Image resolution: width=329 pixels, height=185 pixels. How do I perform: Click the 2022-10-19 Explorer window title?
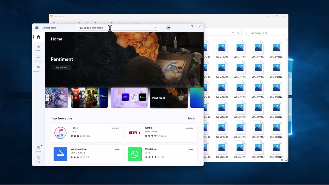(59, 16)
